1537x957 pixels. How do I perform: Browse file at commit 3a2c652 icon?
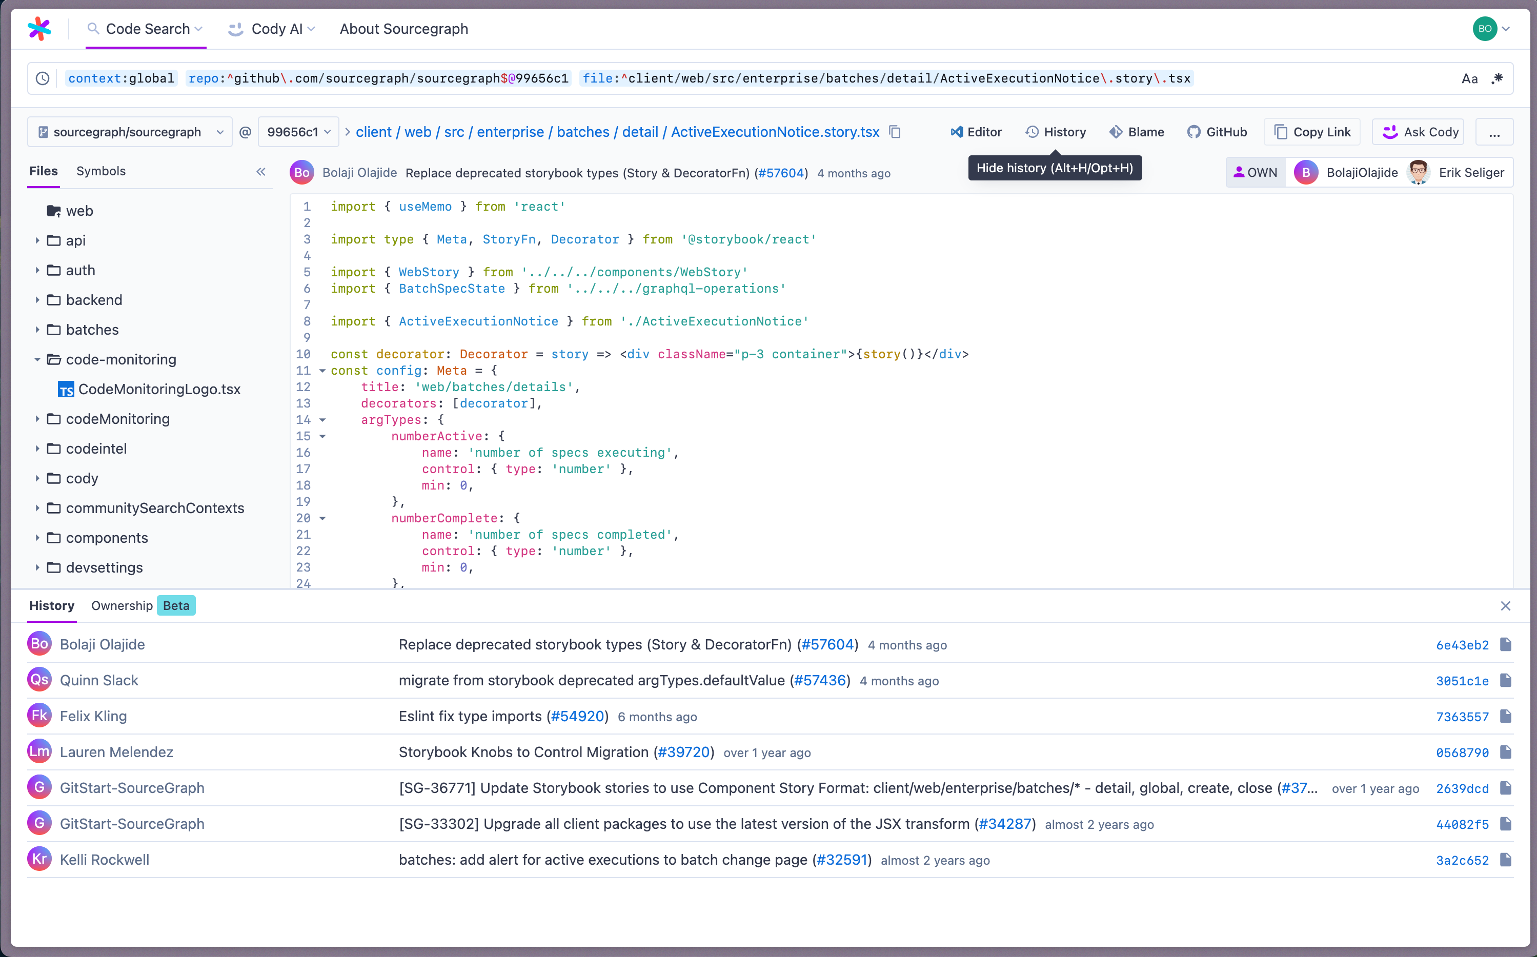click(x=1506, y=860)
